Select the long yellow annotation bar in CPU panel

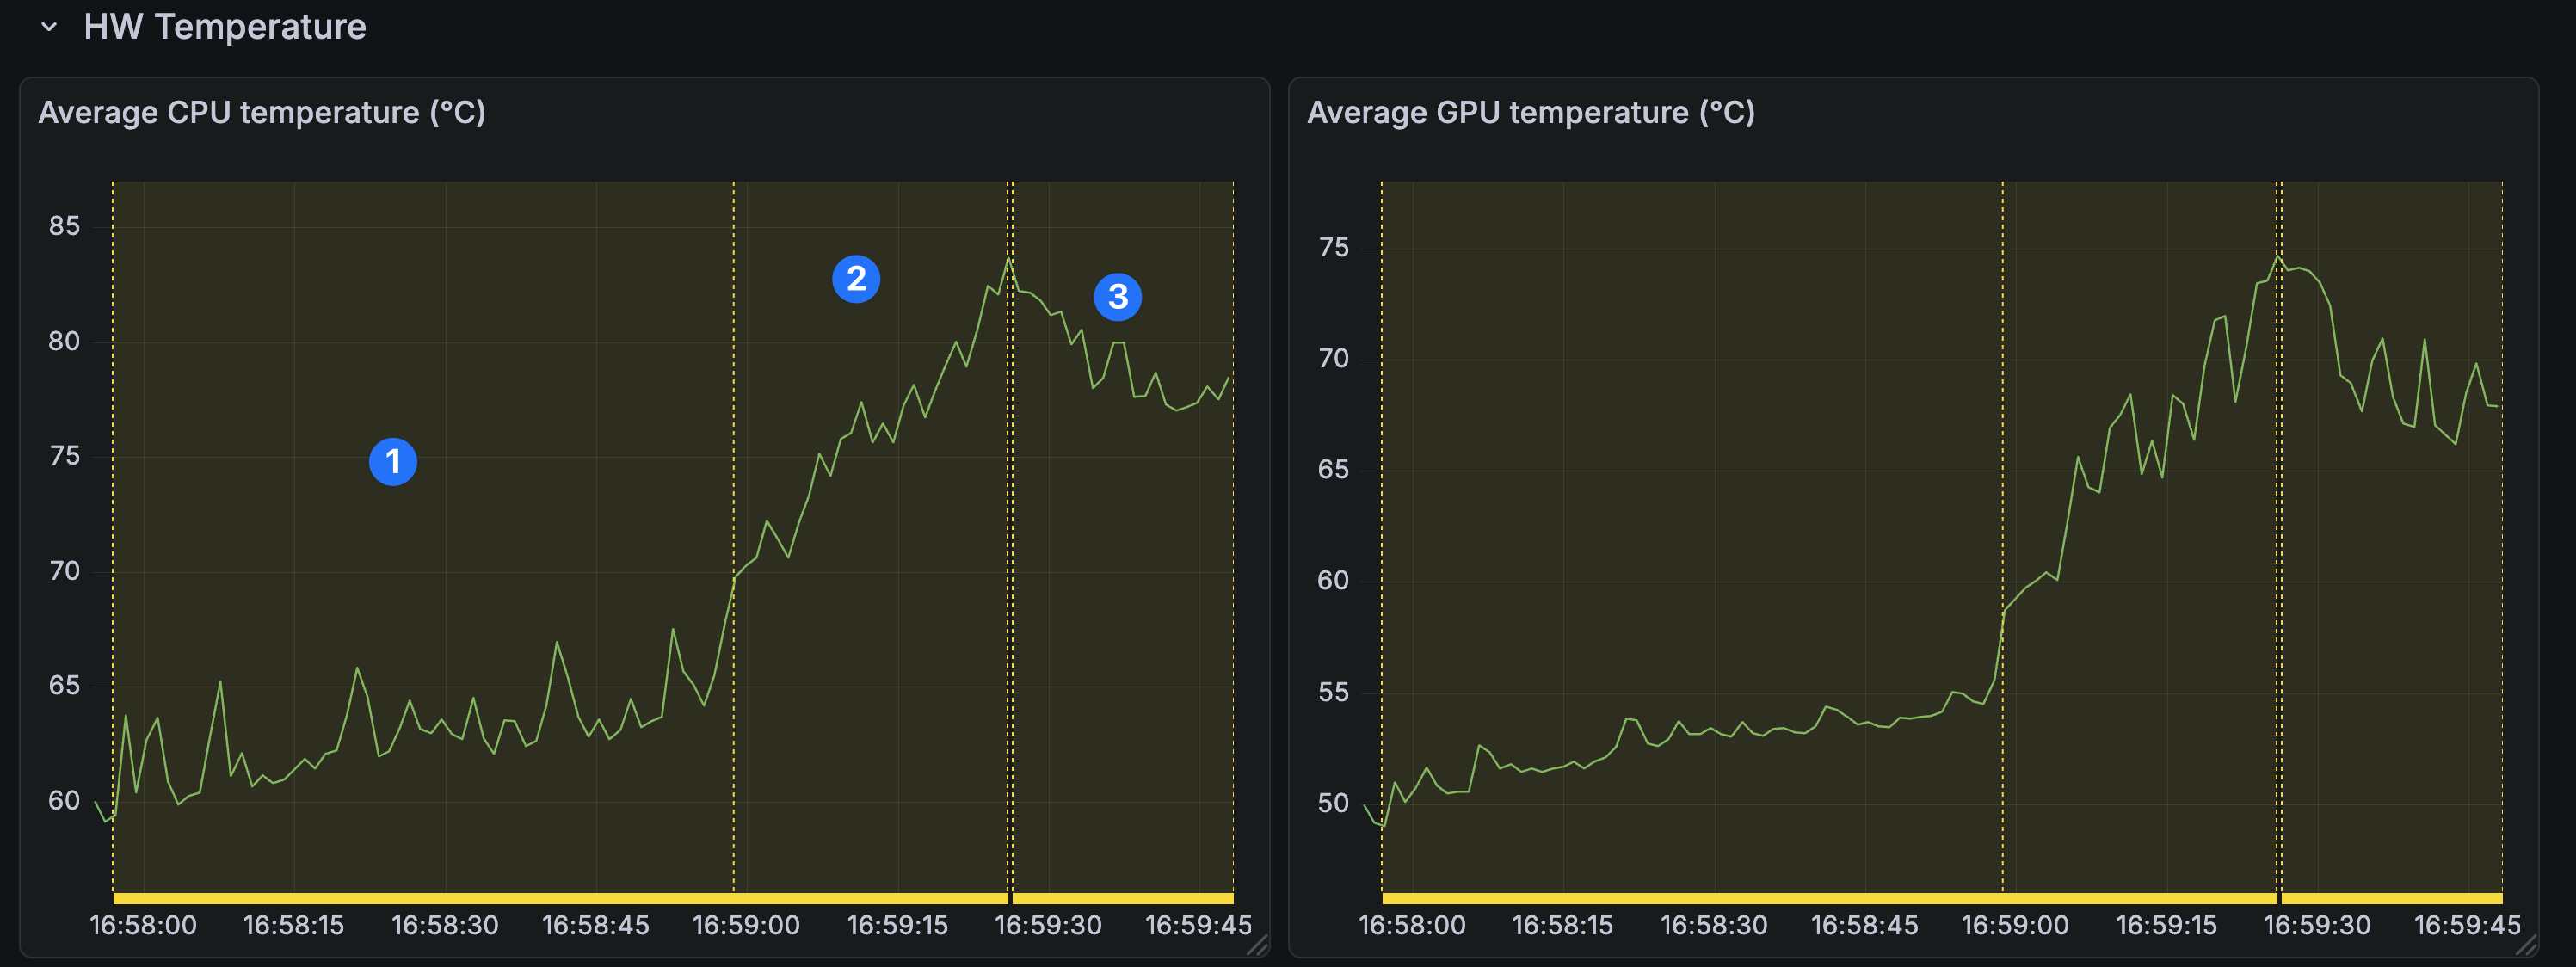(560, 898)
